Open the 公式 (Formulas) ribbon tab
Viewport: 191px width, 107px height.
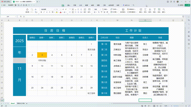tap(80, 5)
